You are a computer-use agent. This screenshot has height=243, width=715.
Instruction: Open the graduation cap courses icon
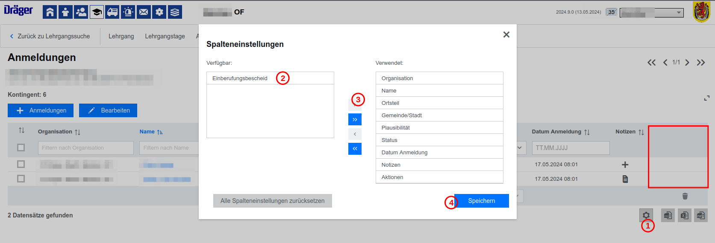tap(97, 12)
